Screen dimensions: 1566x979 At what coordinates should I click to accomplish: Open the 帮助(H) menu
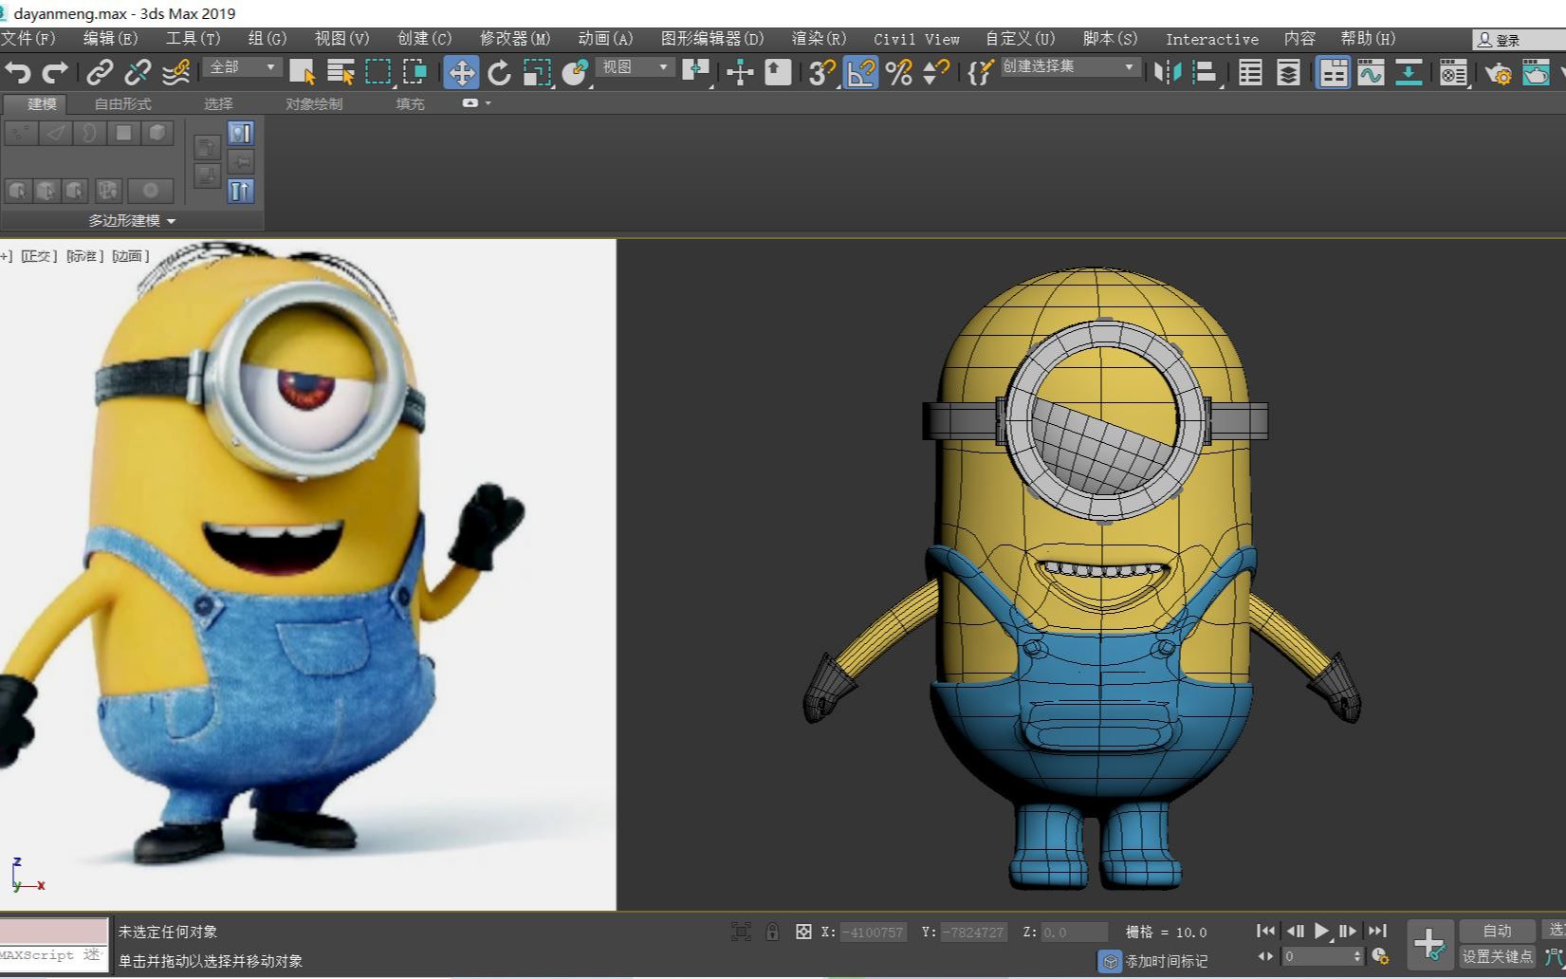point(1368,39)
